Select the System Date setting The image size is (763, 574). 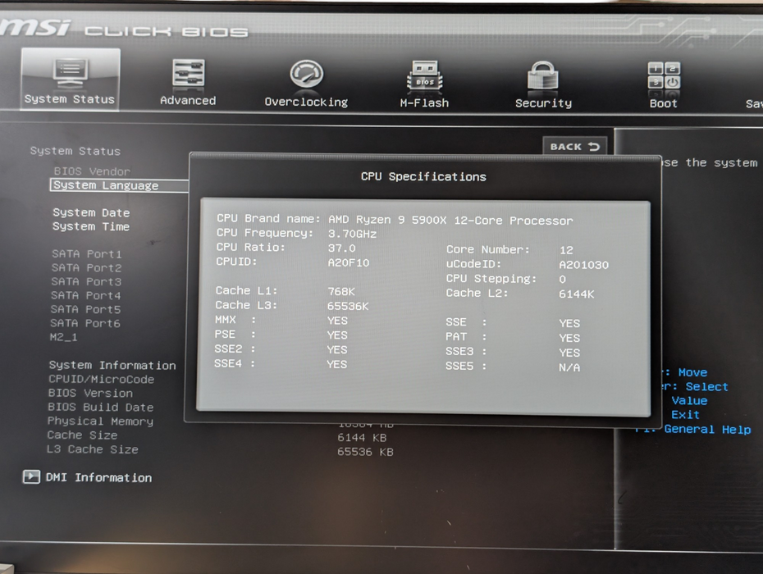(92, 212)
